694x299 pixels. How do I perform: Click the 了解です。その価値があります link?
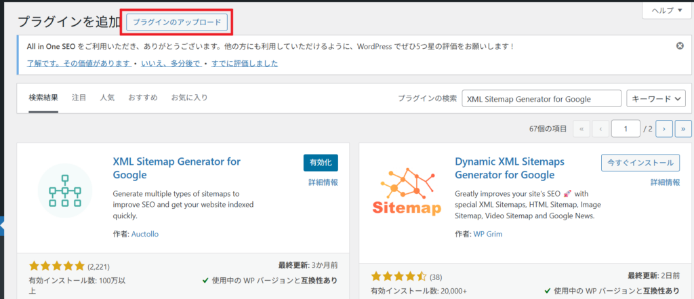[79, 63]
